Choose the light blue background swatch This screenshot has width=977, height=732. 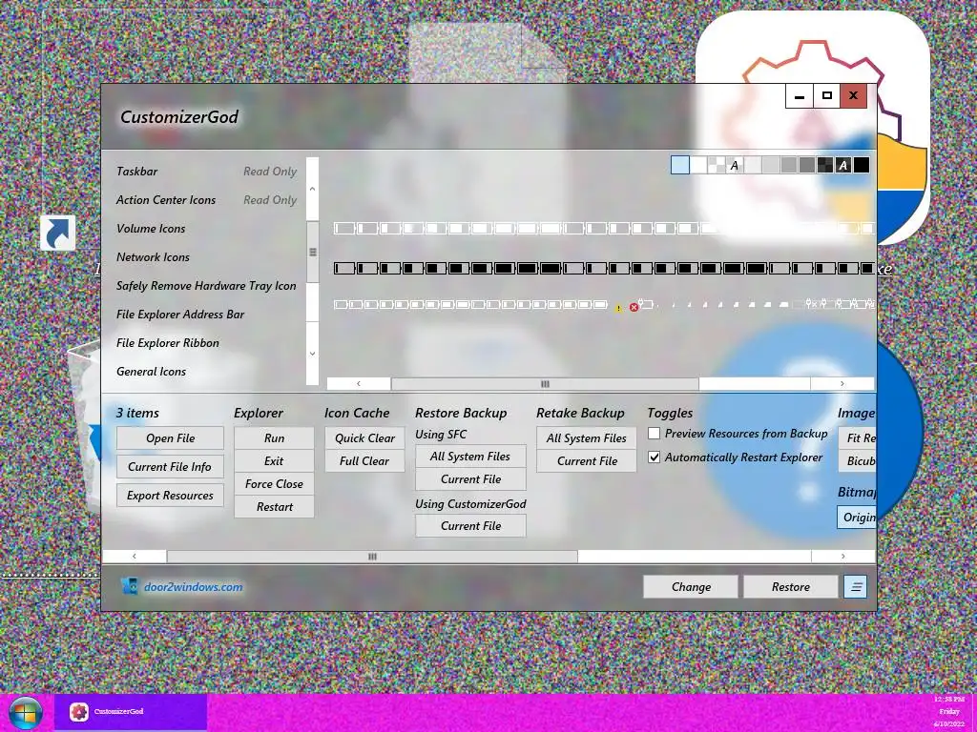(x=679, y=165)
